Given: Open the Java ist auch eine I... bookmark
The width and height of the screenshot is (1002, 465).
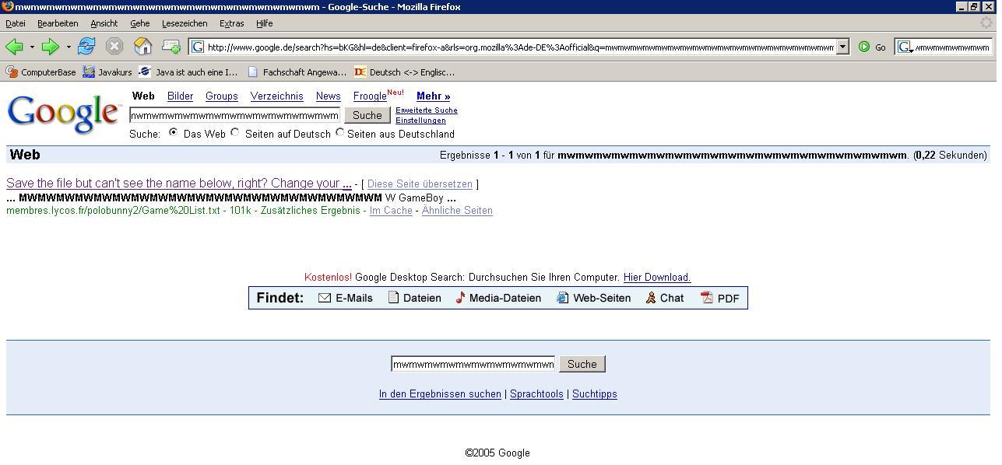Looking at the screenshot, I should pyautogui.click(x=188, y=72).
